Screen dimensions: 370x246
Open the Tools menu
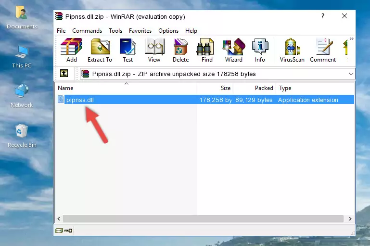pyautogui.click(x=115, y=31)
